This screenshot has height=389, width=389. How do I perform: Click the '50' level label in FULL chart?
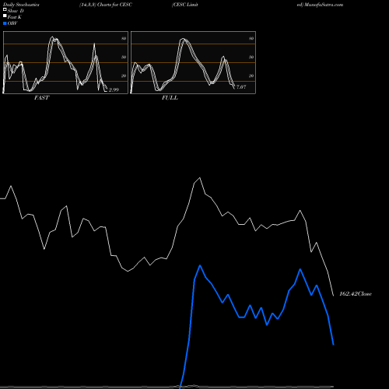(x=251, y=57)
